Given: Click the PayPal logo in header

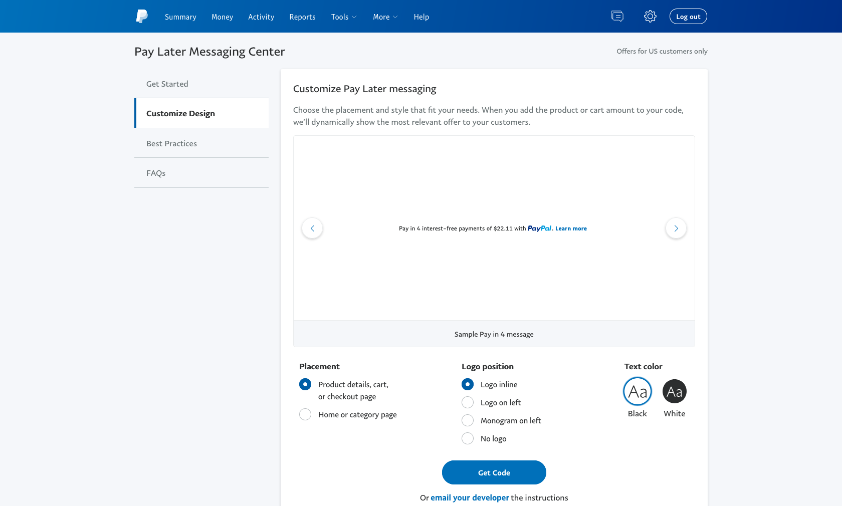Looking at the screenshot, I should [142, 17].
